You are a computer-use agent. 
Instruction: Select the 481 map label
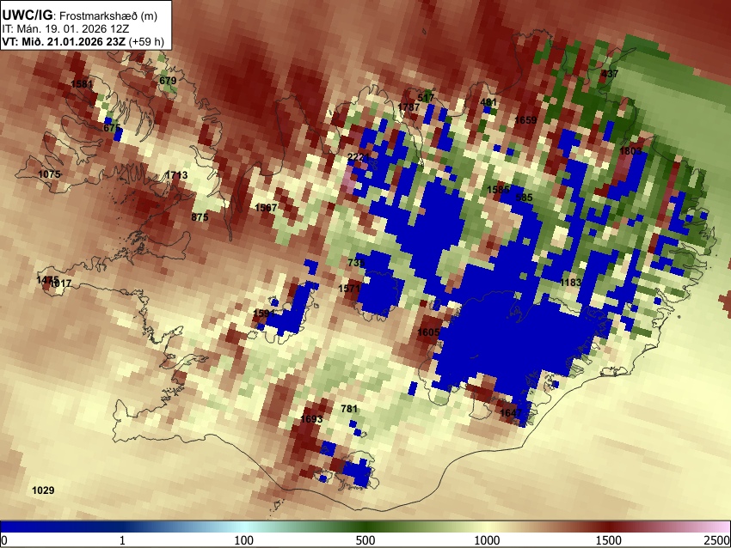point(488,102)
